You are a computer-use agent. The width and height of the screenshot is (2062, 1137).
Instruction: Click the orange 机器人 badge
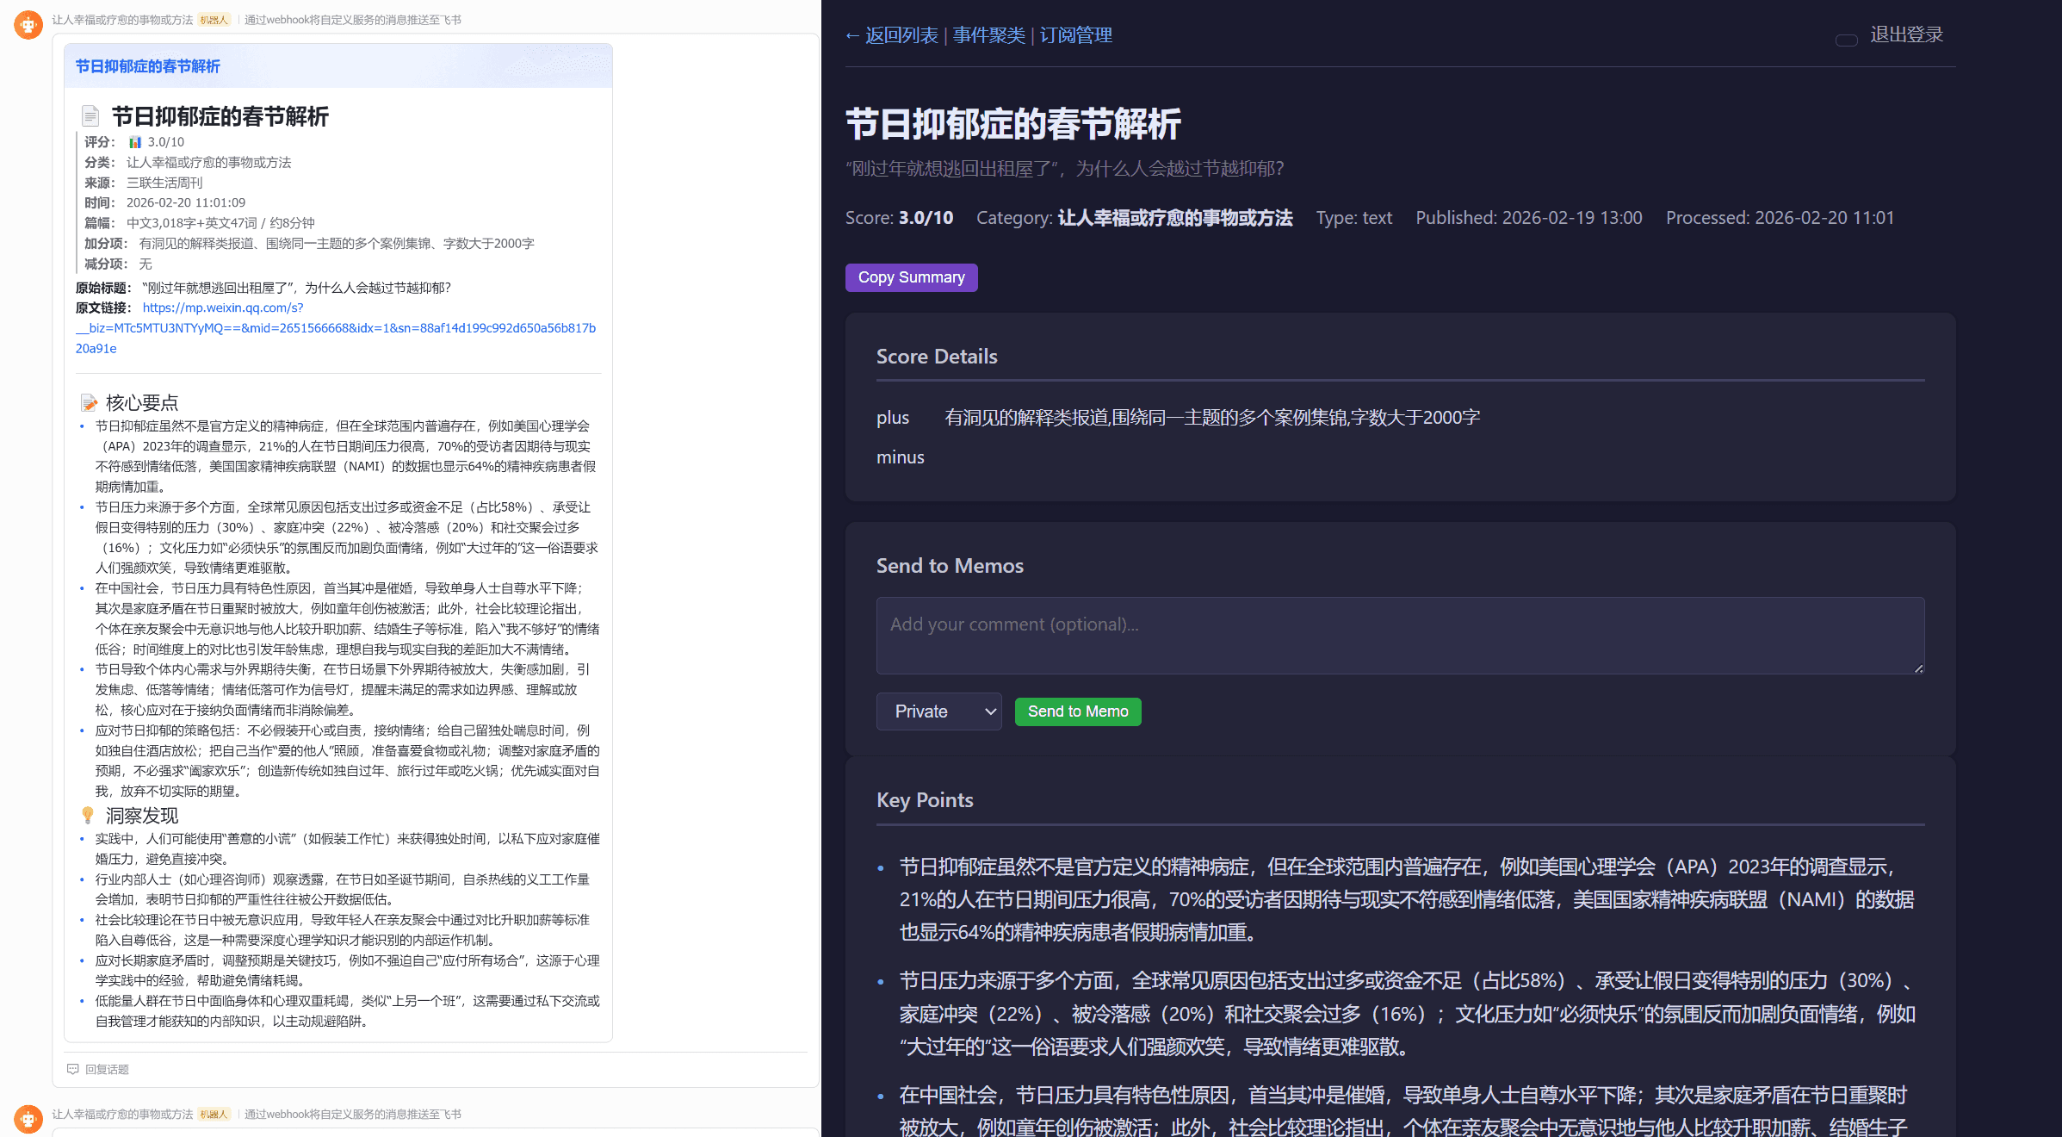click(213, 18)
